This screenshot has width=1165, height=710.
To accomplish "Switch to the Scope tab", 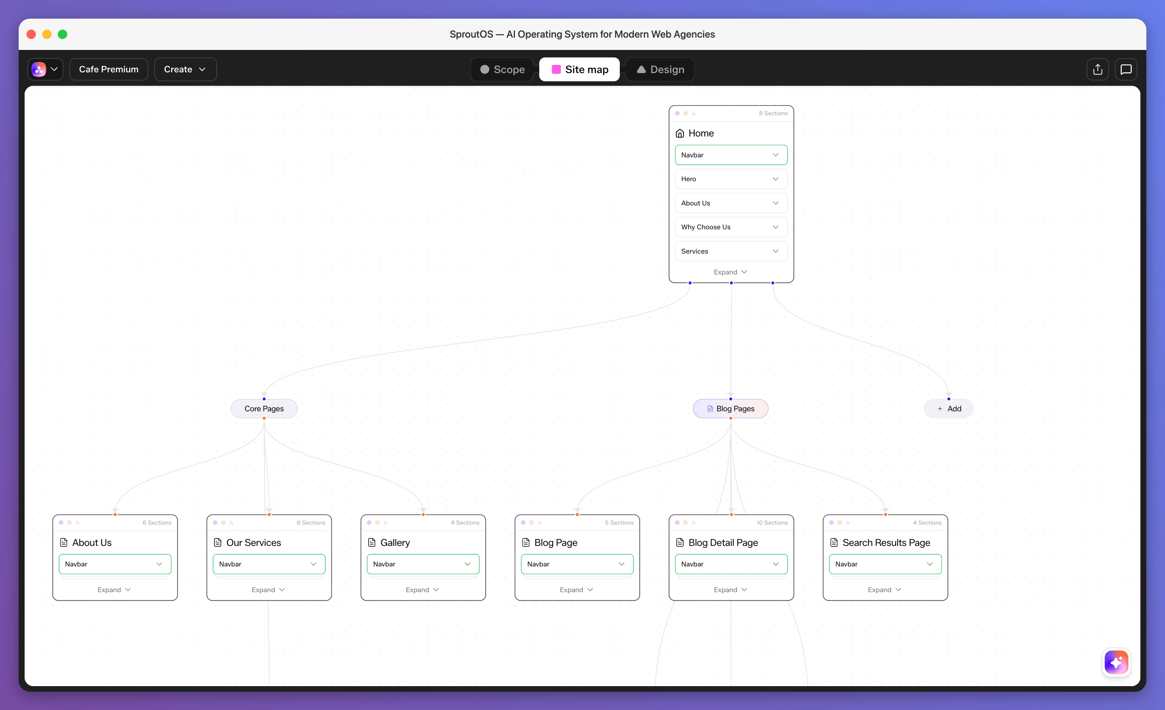I will point(502,69).
